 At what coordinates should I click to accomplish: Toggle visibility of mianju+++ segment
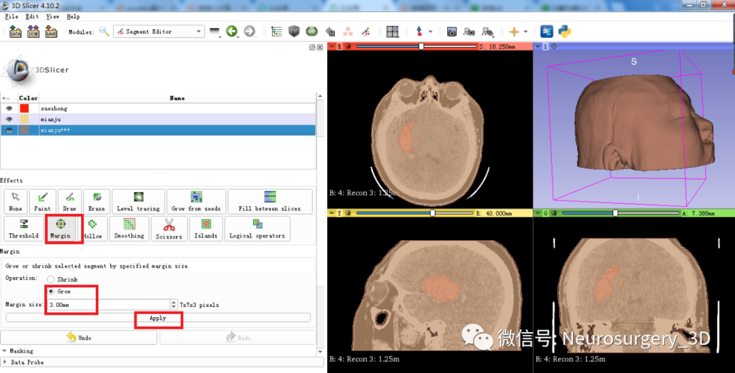pyautogui.click(x=9, y=130)
